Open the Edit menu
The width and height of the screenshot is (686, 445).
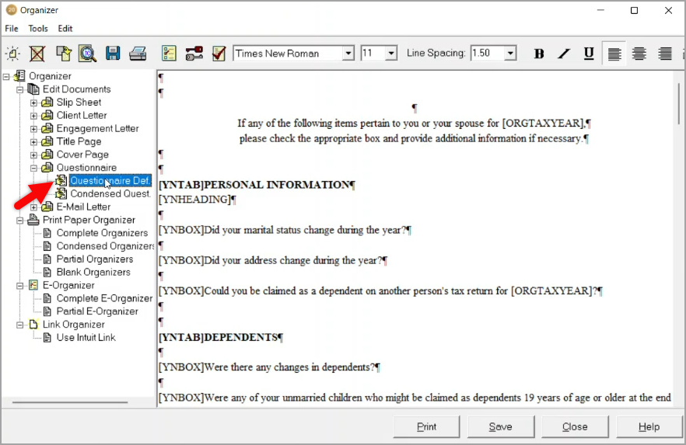tap(65, 29)
